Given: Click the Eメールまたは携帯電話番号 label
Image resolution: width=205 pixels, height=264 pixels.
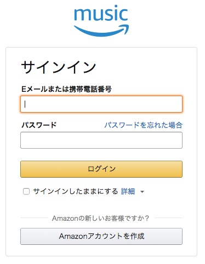Looking at the screenshot, I should (x=66, y=89).
